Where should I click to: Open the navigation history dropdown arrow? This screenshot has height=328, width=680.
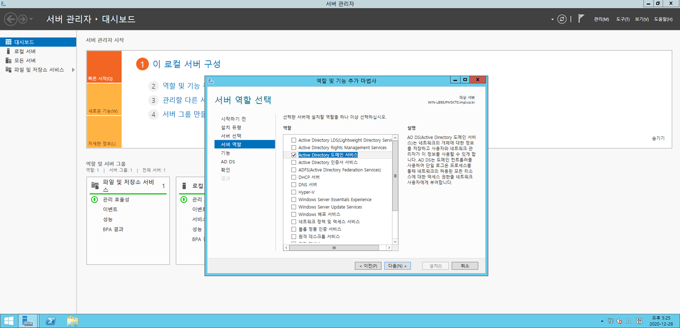31,19
